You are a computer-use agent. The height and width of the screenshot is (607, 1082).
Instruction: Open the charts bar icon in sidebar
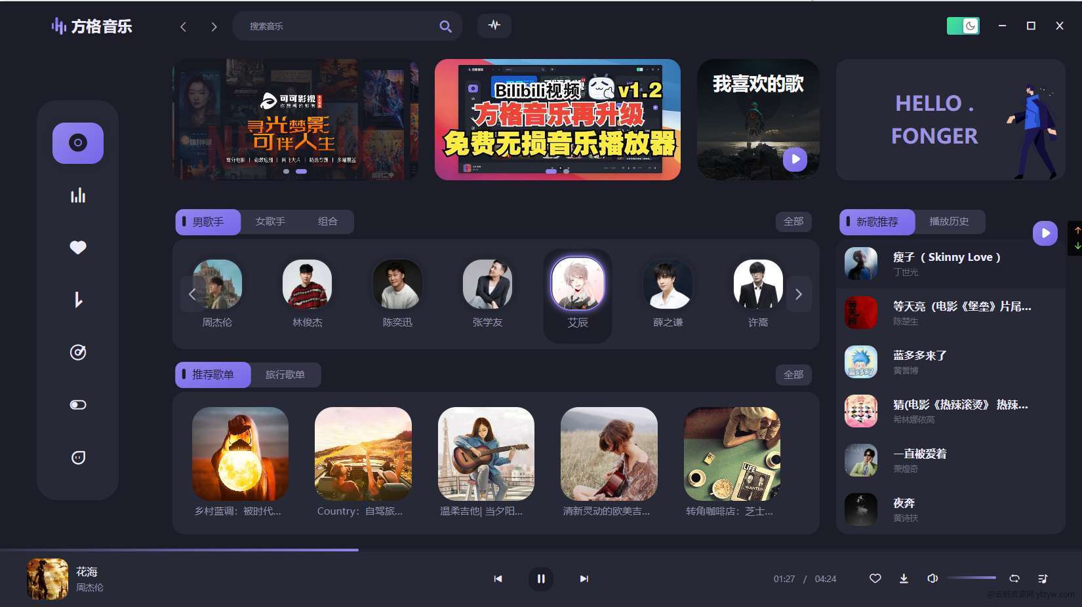click(x=78, y=195)
